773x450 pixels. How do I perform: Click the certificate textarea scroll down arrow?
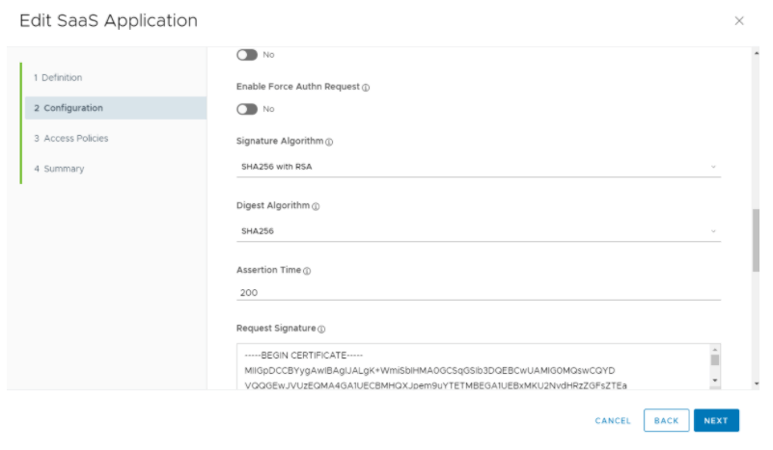coord(715,383)
